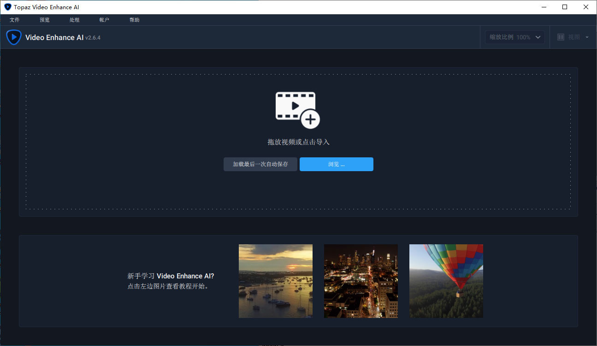597x346 pixels.
Task: Minimize the Topaz window
Action: click(544, 7)
